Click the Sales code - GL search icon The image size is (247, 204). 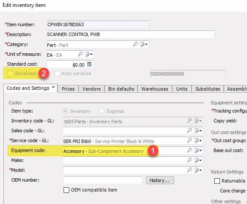tap(189, 131)
